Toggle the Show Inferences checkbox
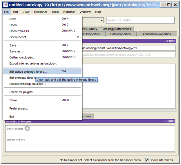181x165 pixels. 147,160
